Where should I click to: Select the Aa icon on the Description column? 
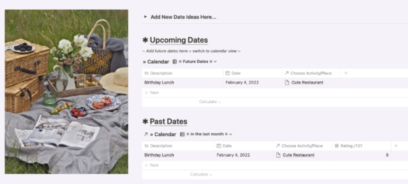coord(146,73)
